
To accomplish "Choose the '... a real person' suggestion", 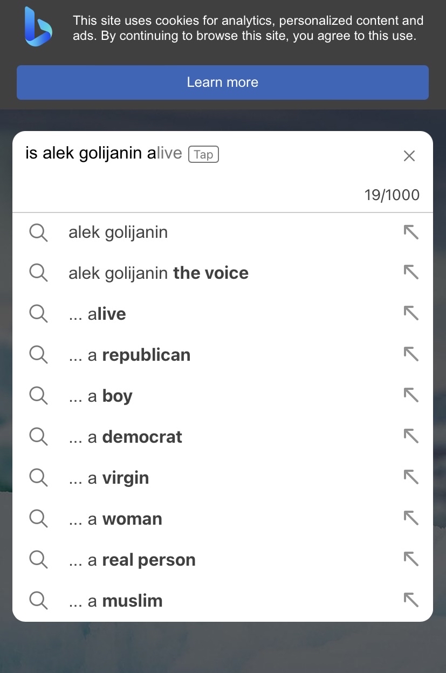I will pos(223,560).
